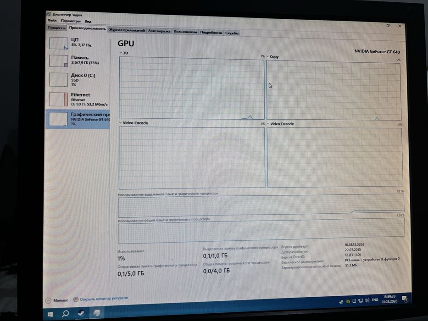
Task: Switch to the Процессы tab
Action: point(56,28)
